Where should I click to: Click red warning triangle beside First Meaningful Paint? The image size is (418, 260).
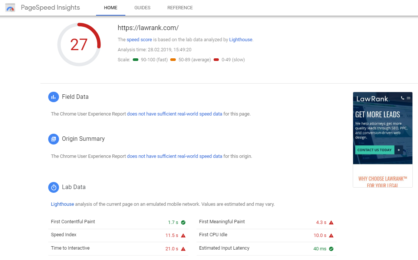331,222
